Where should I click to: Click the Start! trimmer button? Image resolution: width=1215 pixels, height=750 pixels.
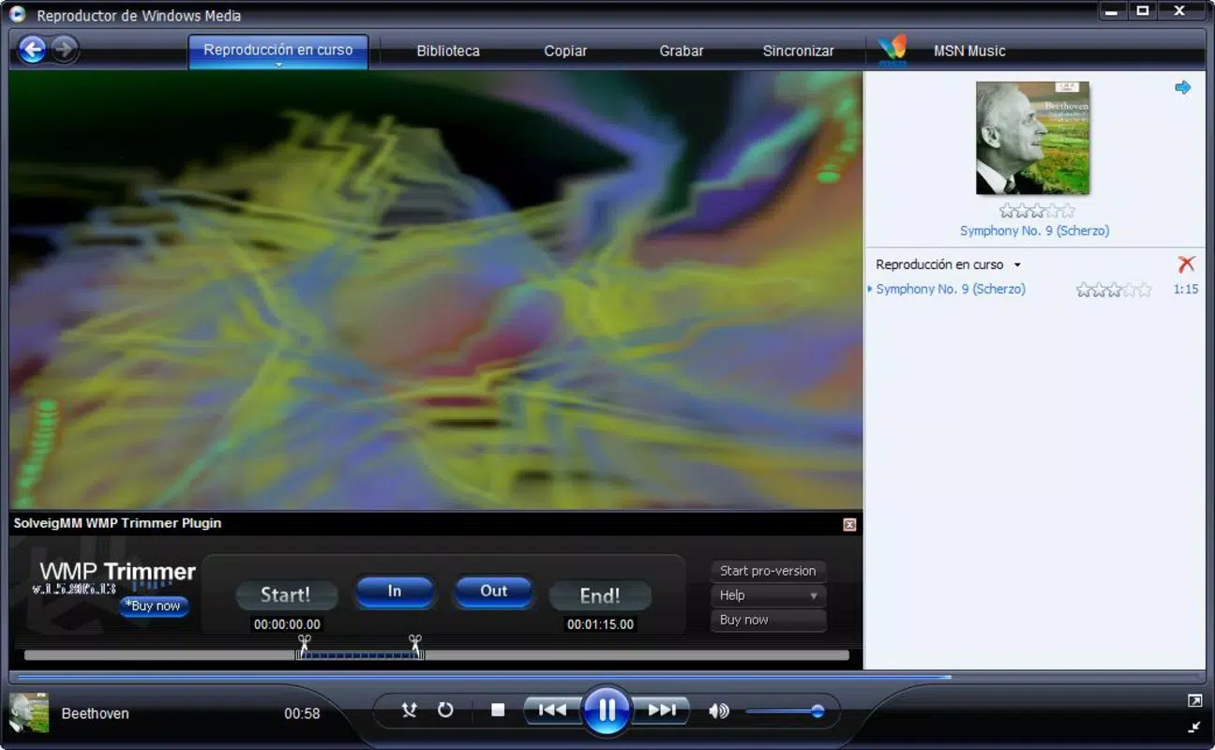click(x=286, y=595)
